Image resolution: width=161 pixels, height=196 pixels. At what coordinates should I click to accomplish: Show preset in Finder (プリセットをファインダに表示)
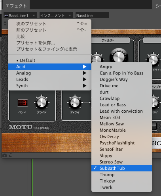[x=49, y=49]
